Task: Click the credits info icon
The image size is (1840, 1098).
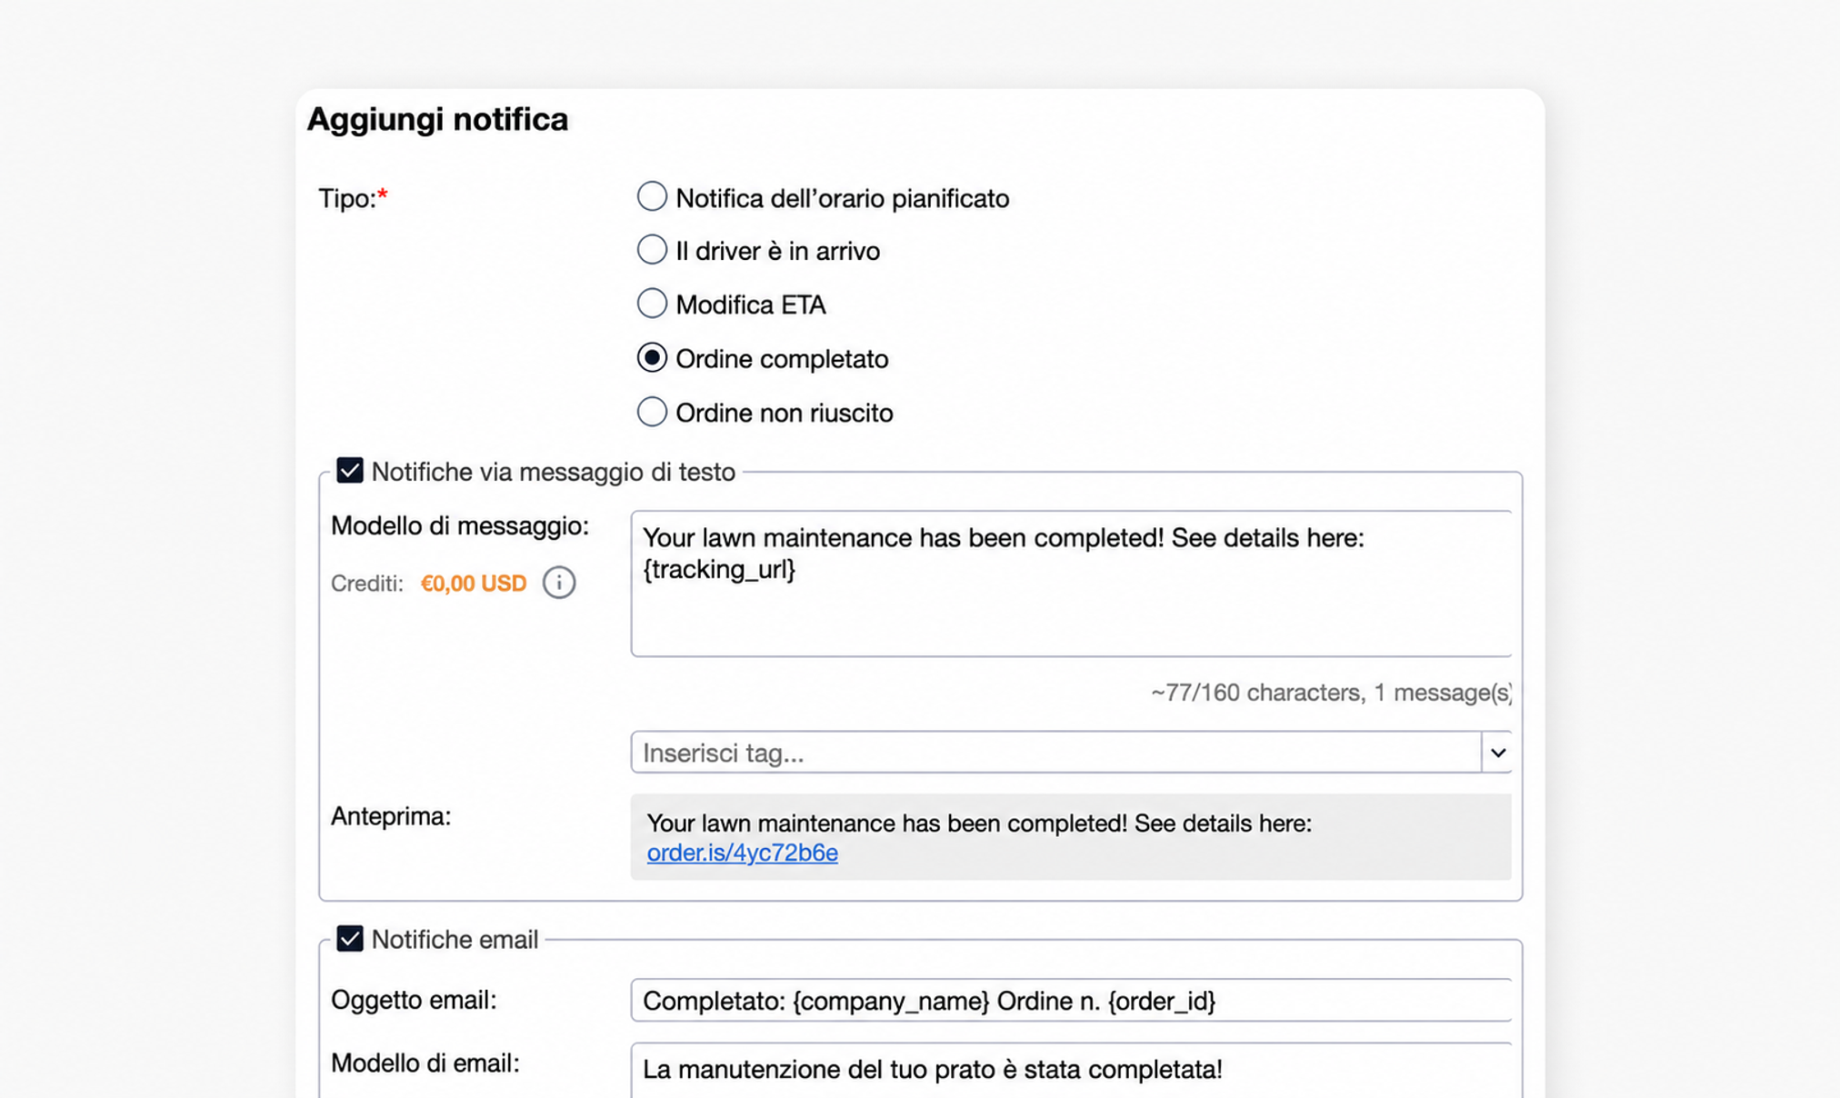Action: click(x=559, y=583)
